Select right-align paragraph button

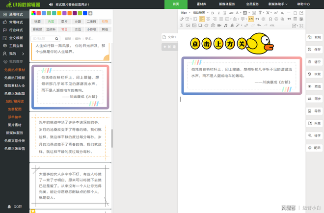215,19
